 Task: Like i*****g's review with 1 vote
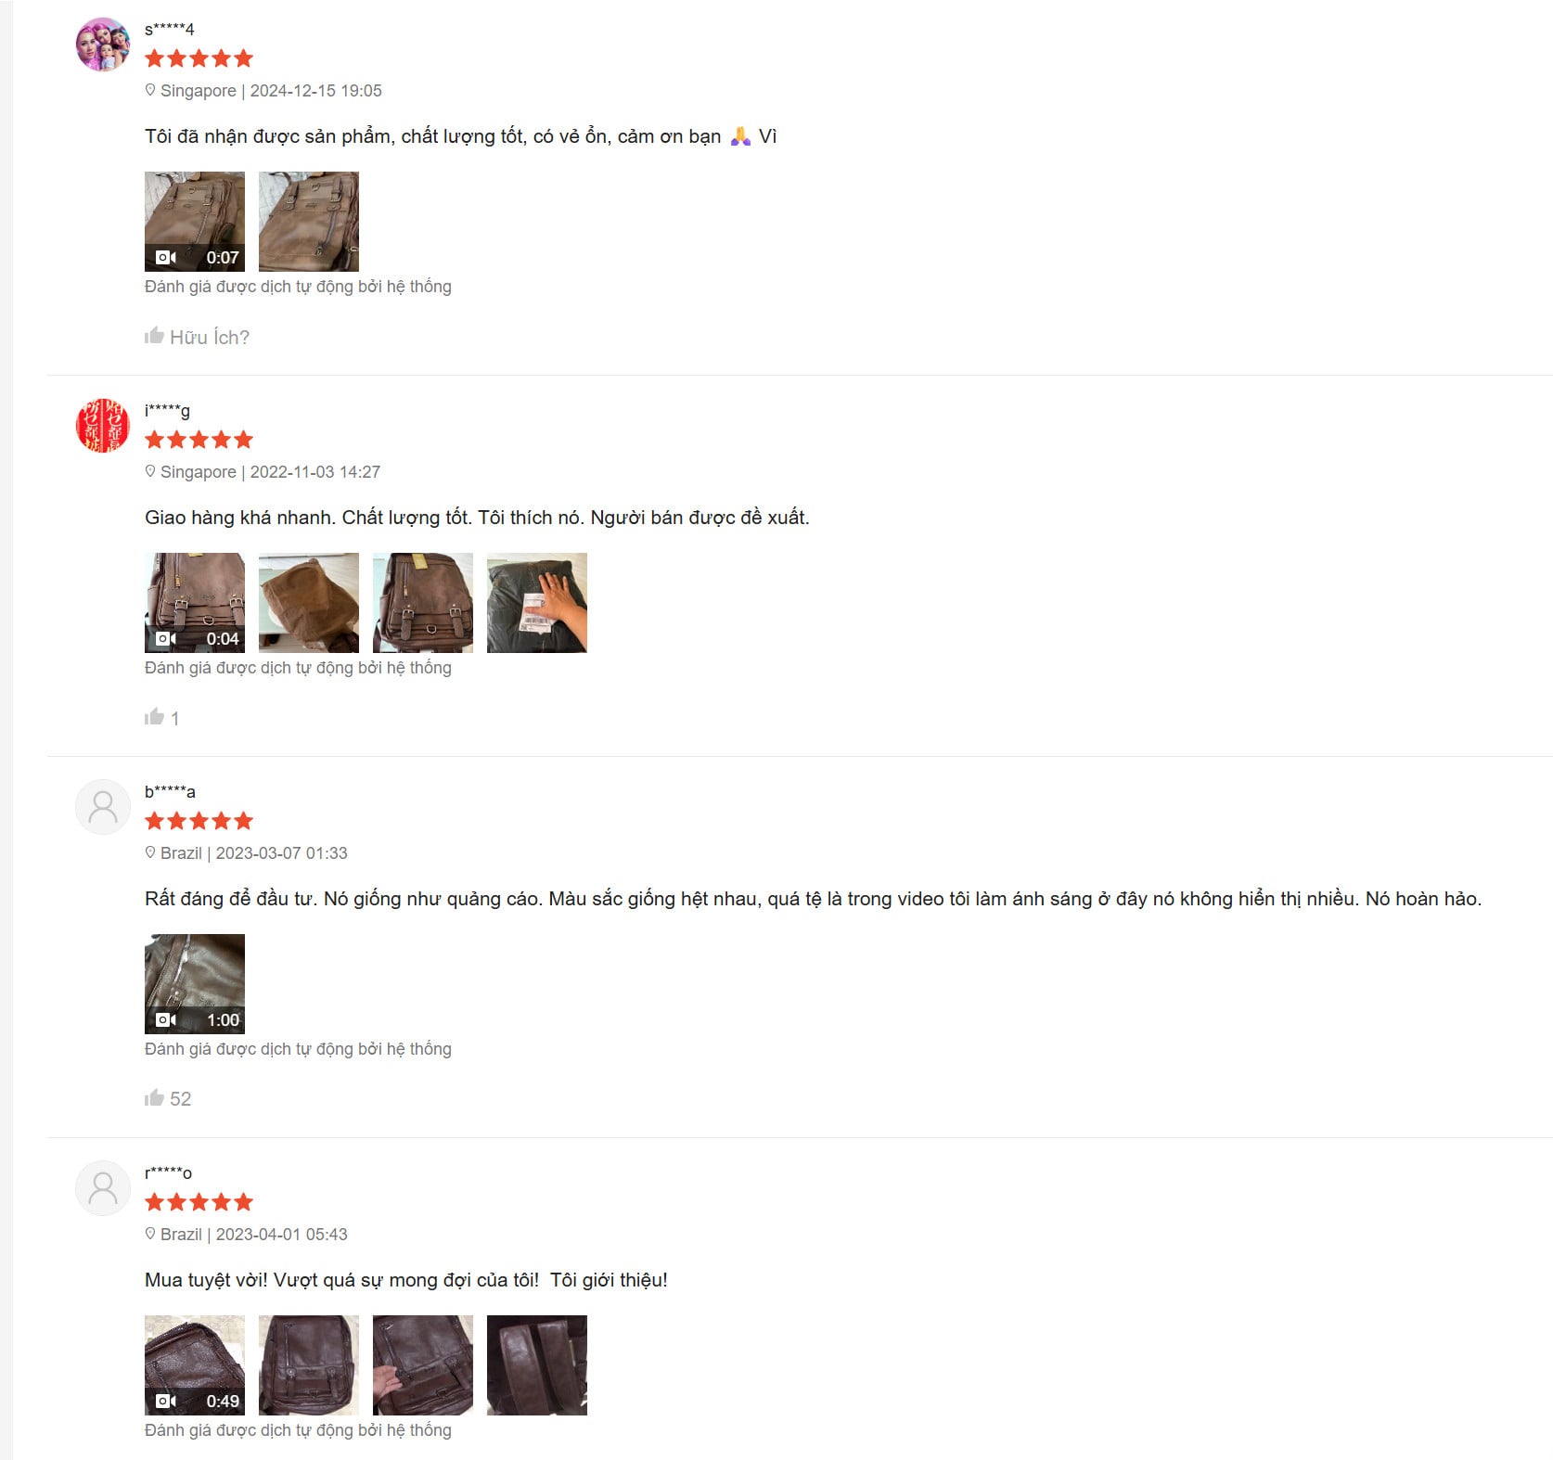point(154,717)
